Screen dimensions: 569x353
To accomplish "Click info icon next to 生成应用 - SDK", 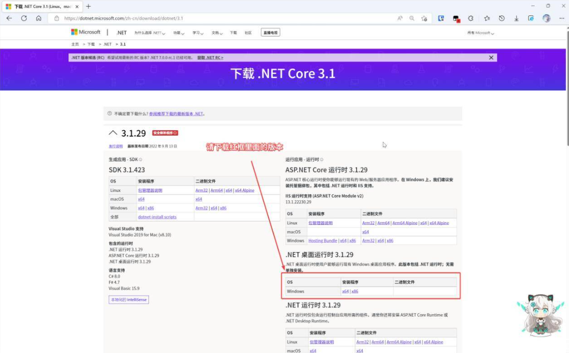I will click(140, 160).
